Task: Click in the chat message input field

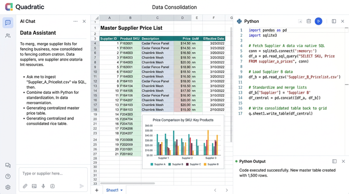Action: 53,173
